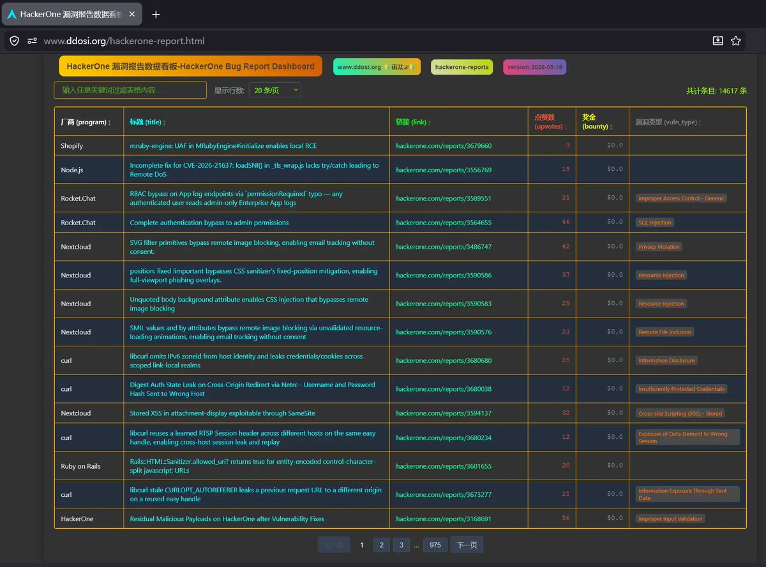This screenshot has height=567, width=766.
Task: Click the previous page button 上一页
Action: 334,545
